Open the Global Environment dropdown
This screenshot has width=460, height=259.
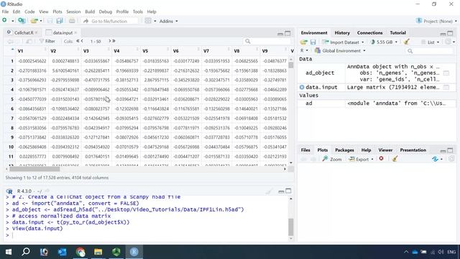tap(340, 51)
